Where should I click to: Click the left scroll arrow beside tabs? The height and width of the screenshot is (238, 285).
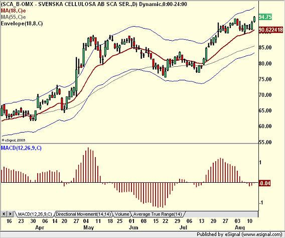(x=4, y=214)
